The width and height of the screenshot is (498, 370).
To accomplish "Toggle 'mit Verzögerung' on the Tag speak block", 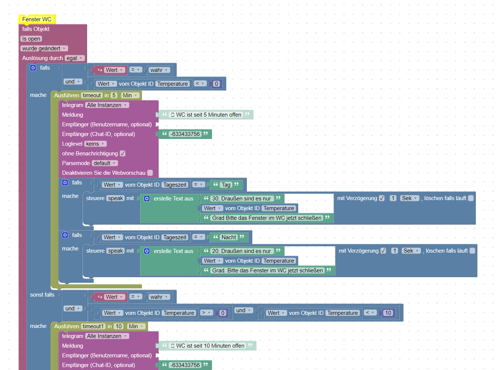I will coord(382,198).
